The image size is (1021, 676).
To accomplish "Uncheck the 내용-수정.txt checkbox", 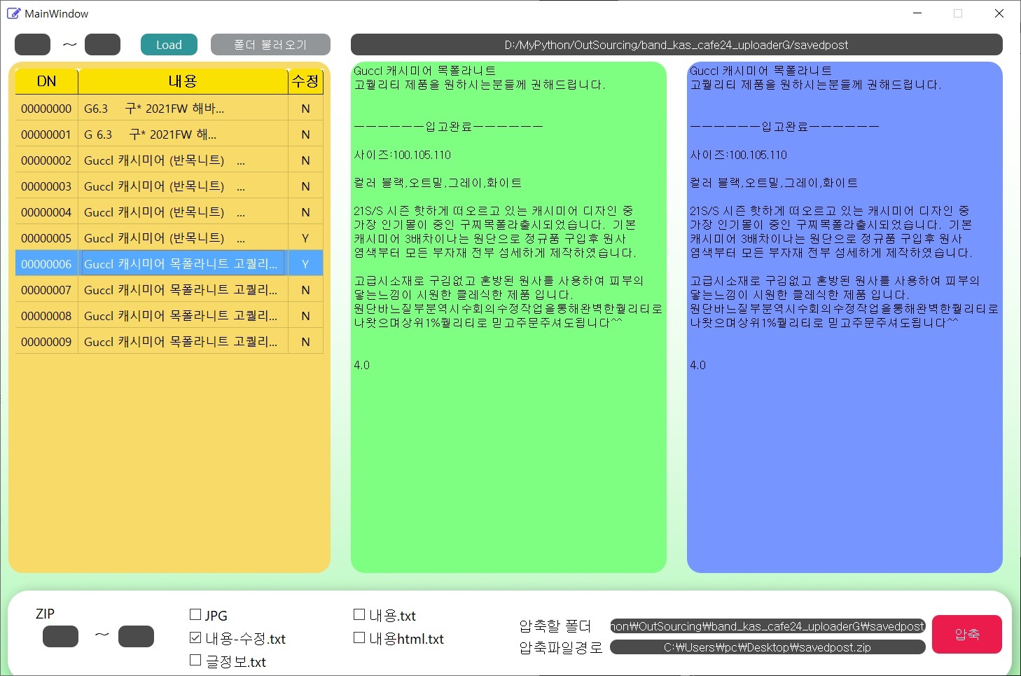I will pyautogui.click(x=195, y=637).
